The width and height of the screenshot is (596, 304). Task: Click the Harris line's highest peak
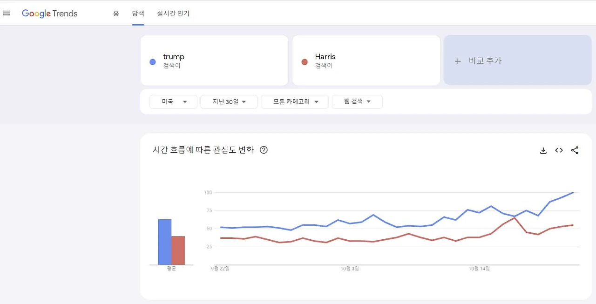pos(515,217)
